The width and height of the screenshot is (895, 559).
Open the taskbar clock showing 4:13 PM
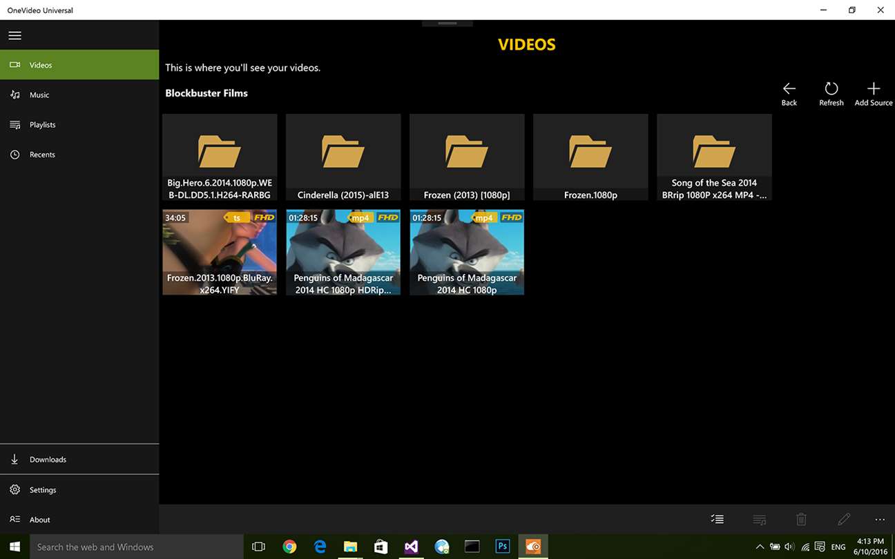869,547
